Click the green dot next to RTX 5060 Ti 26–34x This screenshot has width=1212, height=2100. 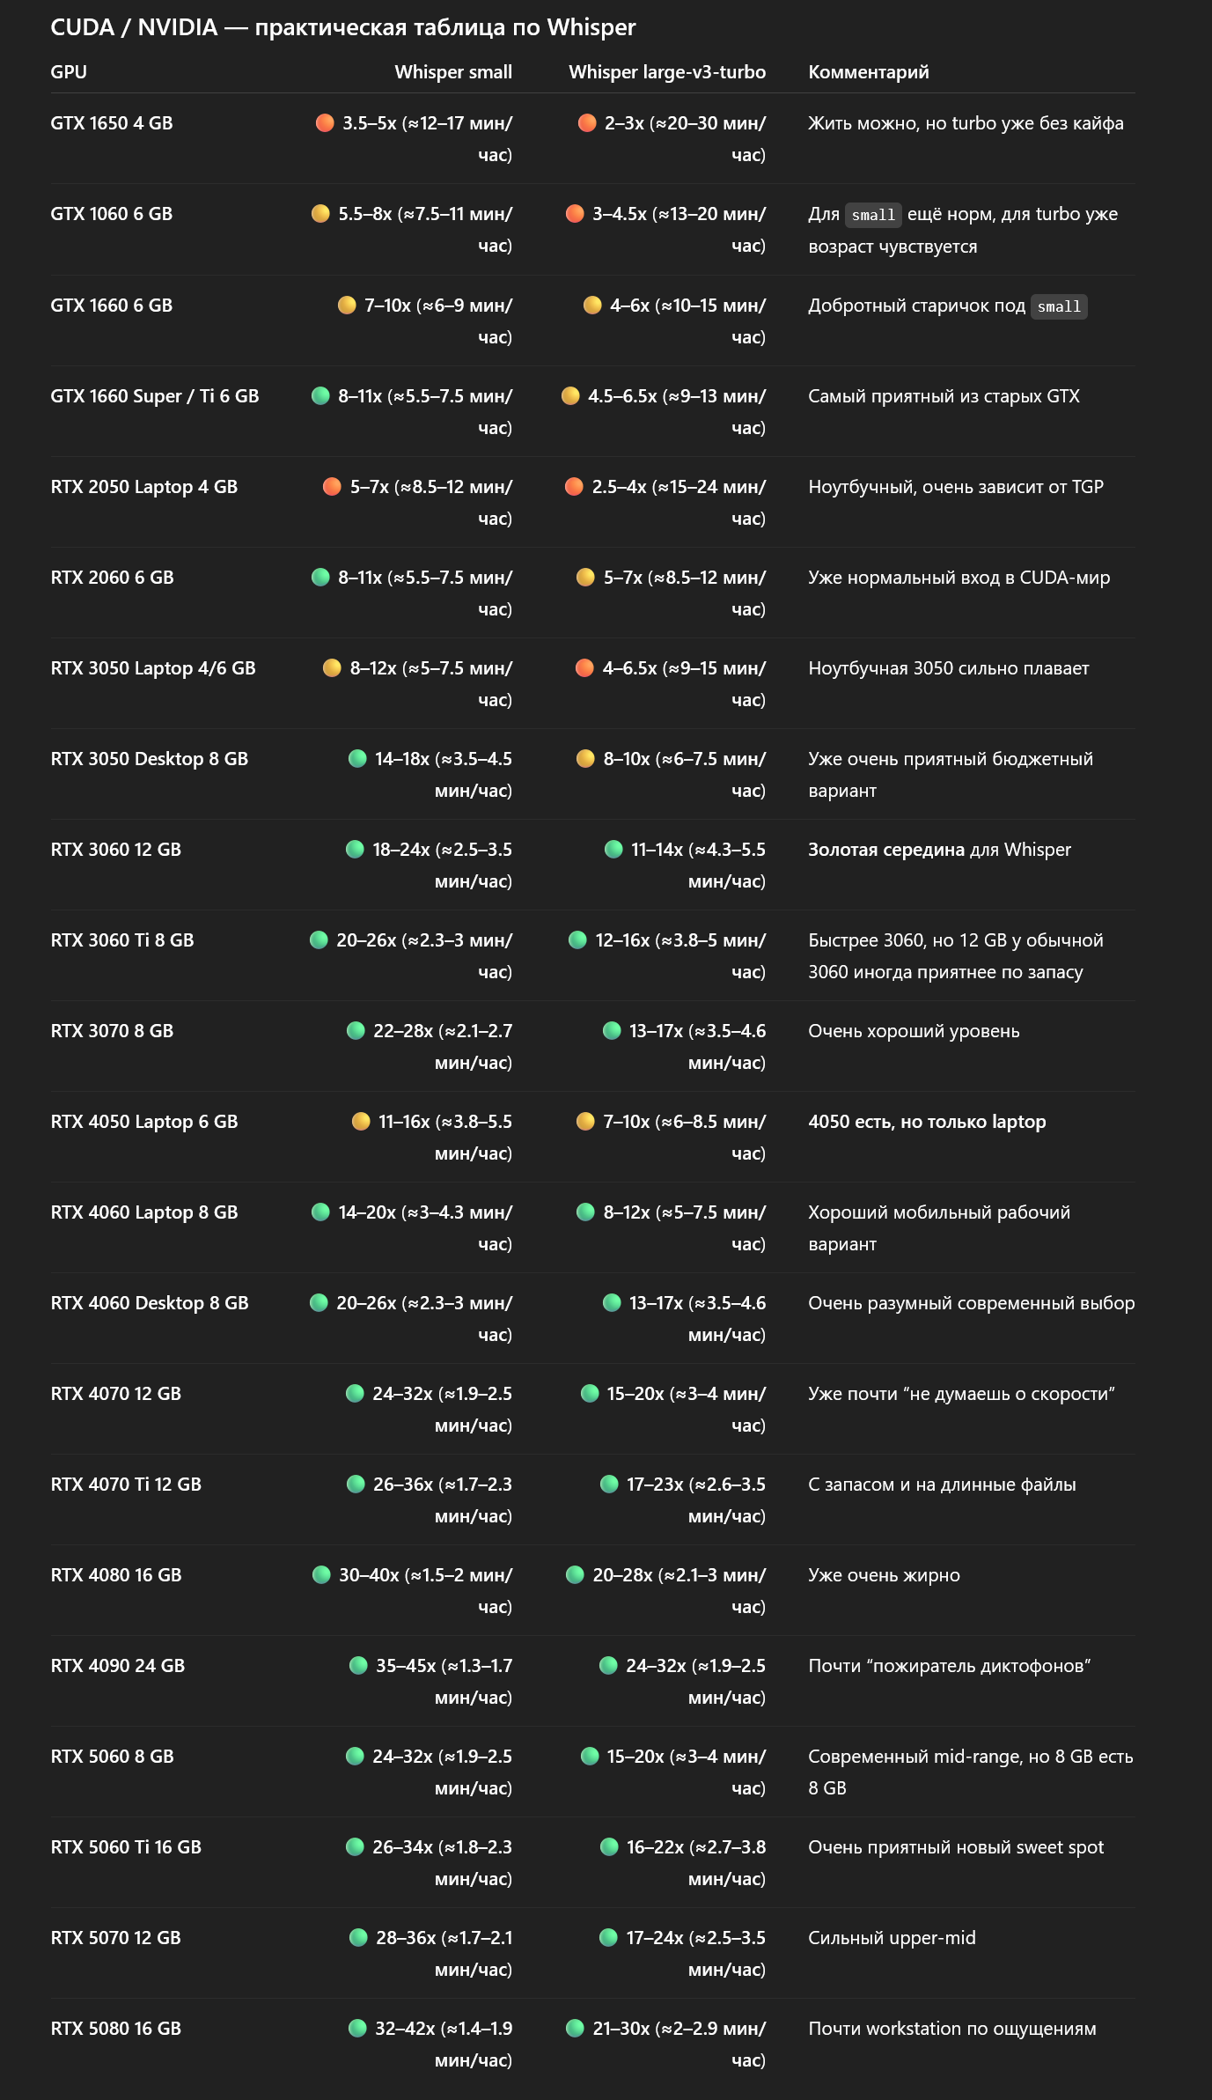point(355,1846)
